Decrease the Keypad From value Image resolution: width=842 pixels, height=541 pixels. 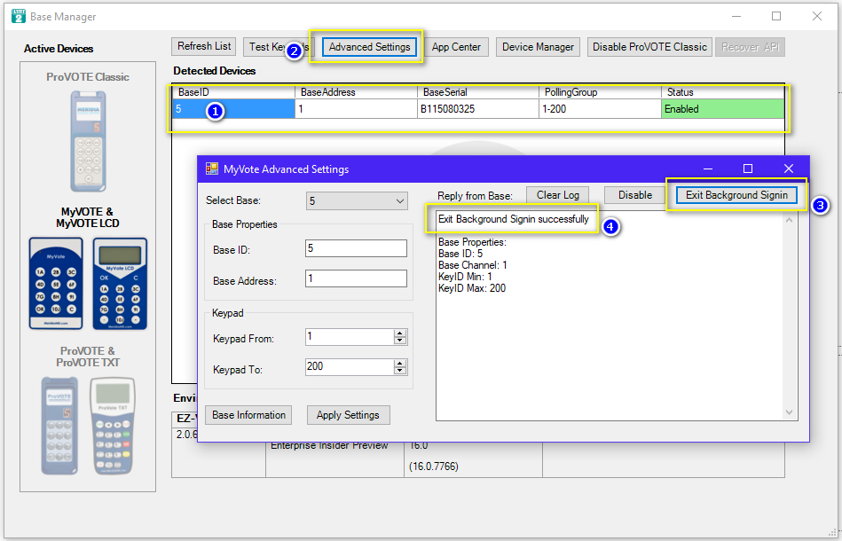[399, 341]
